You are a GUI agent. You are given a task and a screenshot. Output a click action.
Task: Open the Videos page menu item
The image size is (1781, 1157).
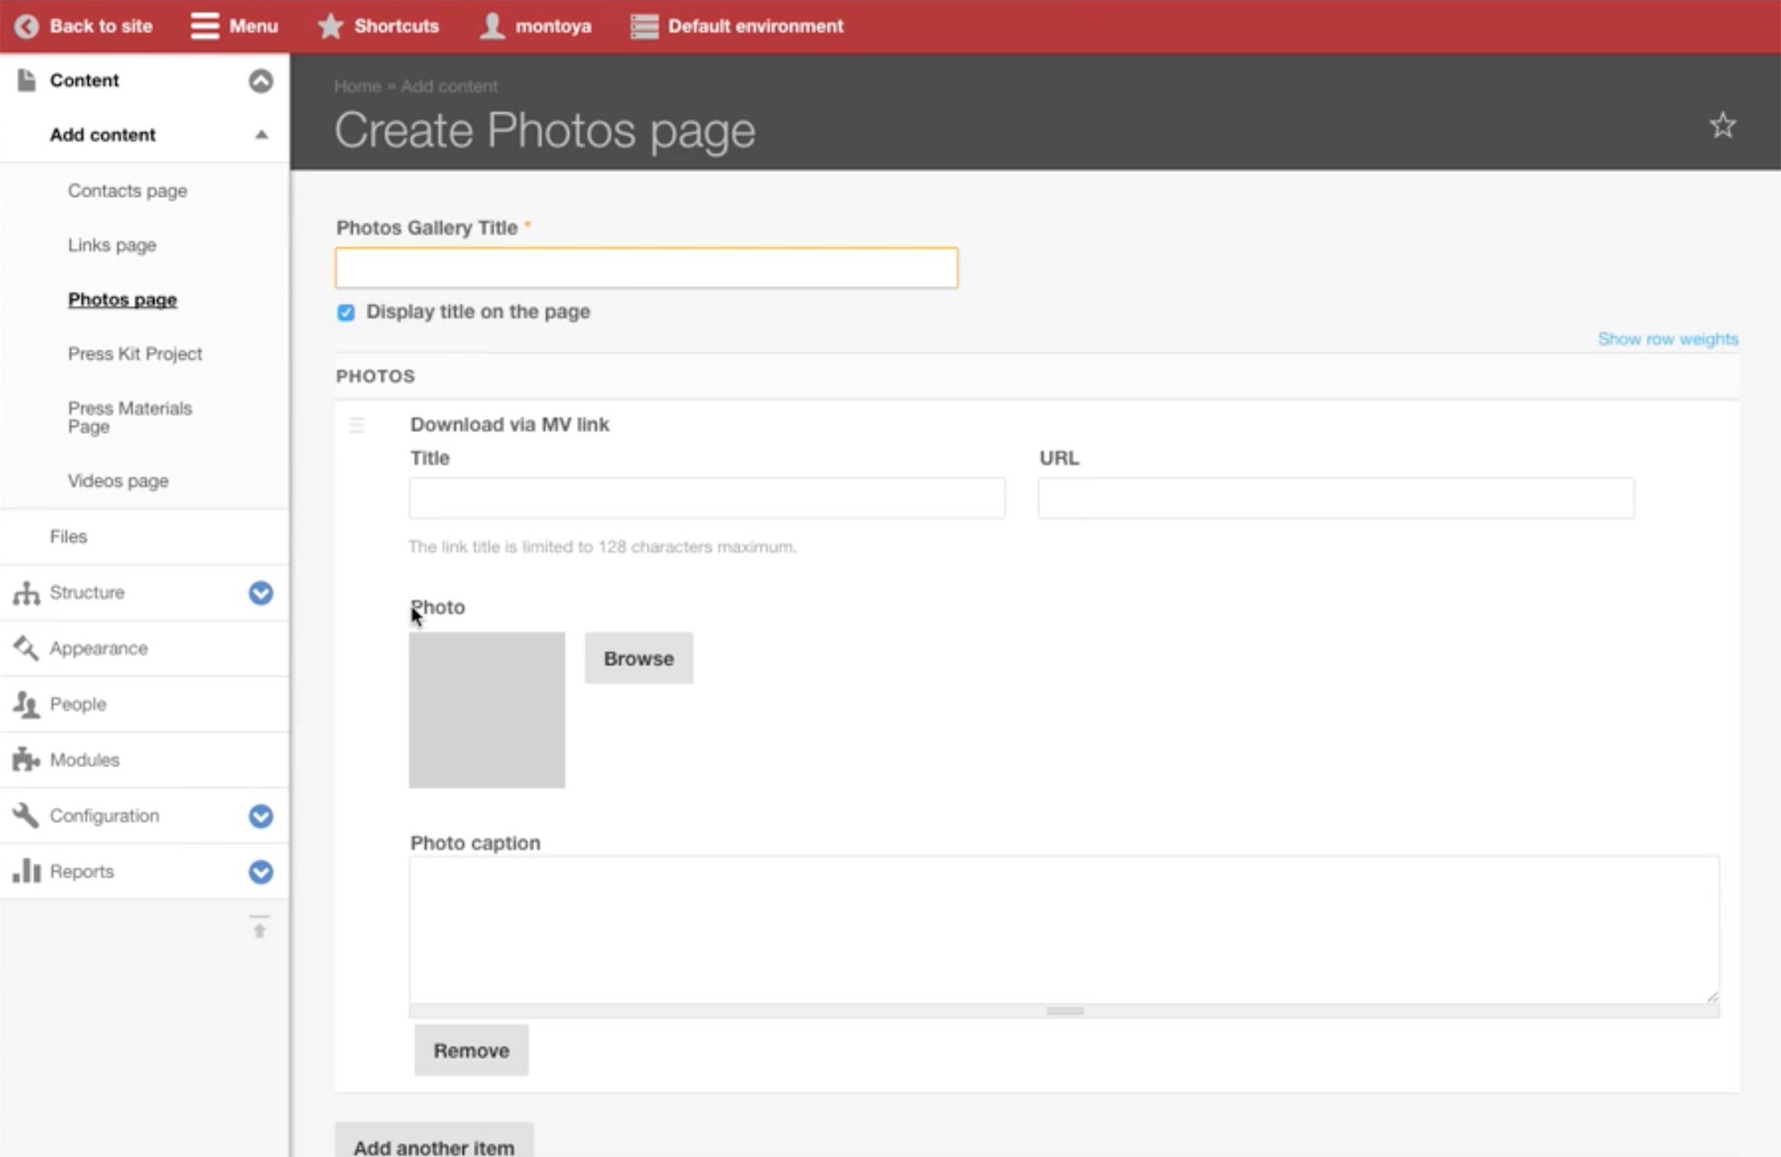tap(118, 480)
